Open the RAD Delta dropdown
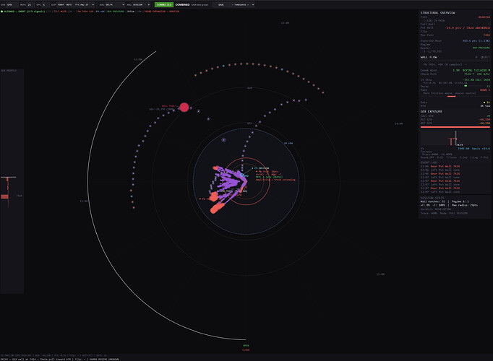Viewport: 493px width, 361px height. (115, 5)
